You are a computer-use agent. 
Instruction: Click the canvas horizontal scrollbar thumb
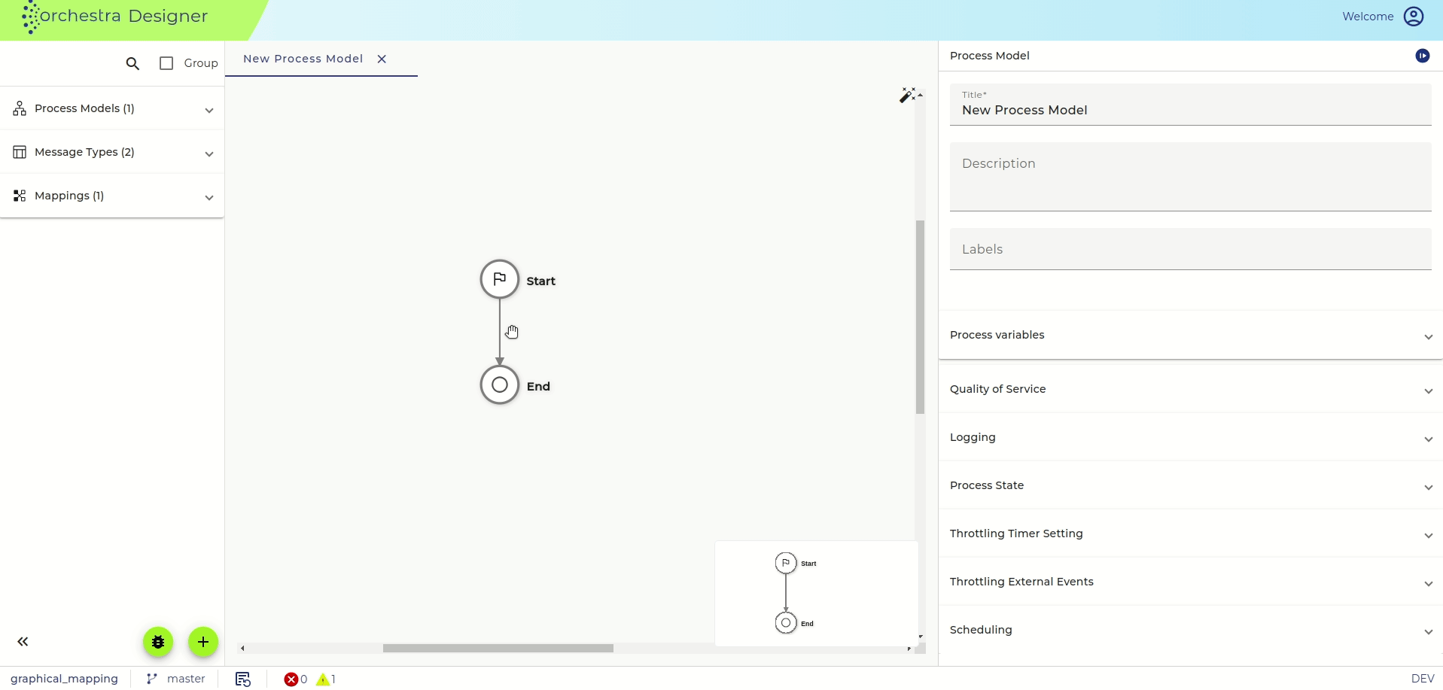[498, 648]
